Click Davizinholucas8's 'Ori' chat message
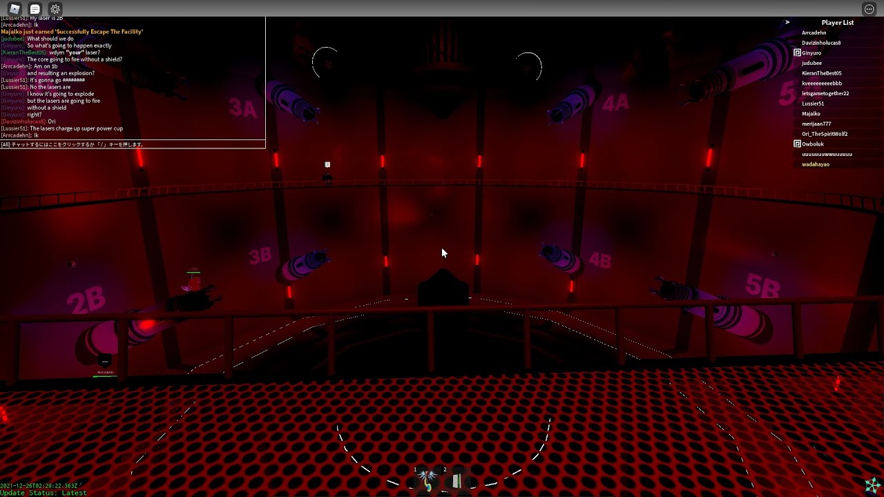 coord(52,121)
